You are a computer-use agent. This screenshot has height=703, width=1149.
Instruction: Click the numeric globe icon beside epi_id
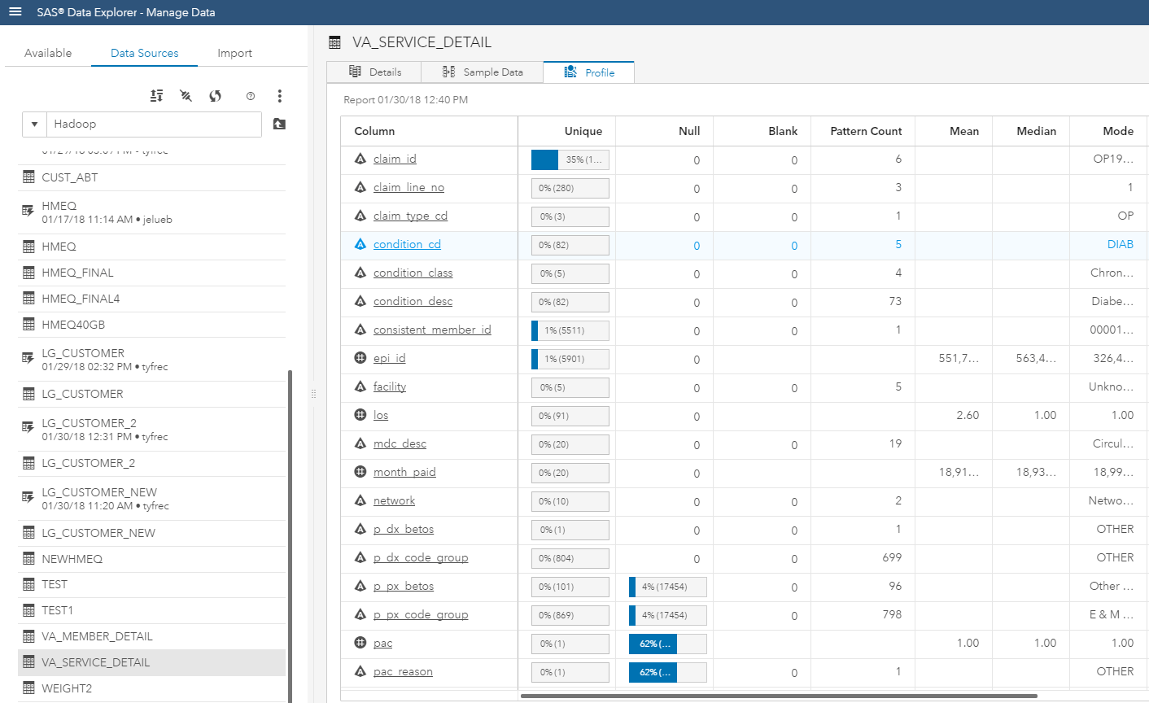(359, 358)
